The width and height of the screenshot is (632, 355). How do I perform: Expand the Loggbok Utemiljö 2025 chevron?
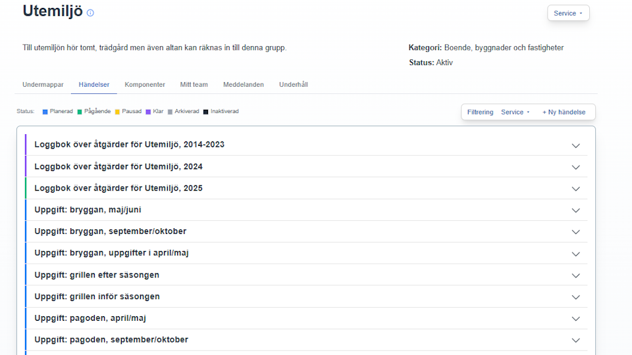(x=575, y=189)
